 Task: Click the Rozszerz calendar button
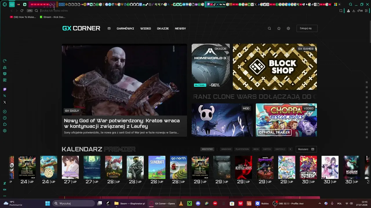(306, 149)
